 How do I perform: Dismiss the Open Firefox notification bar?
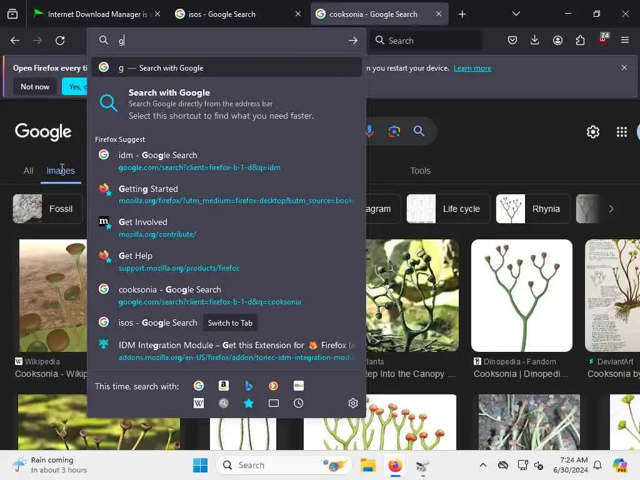(624, 67)
